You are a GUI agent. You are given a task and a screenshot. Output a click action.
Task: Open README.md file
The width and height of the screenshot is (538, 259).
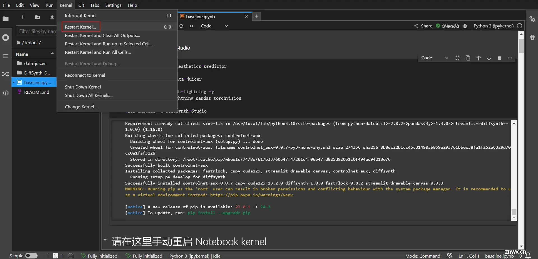coord(34,92)
